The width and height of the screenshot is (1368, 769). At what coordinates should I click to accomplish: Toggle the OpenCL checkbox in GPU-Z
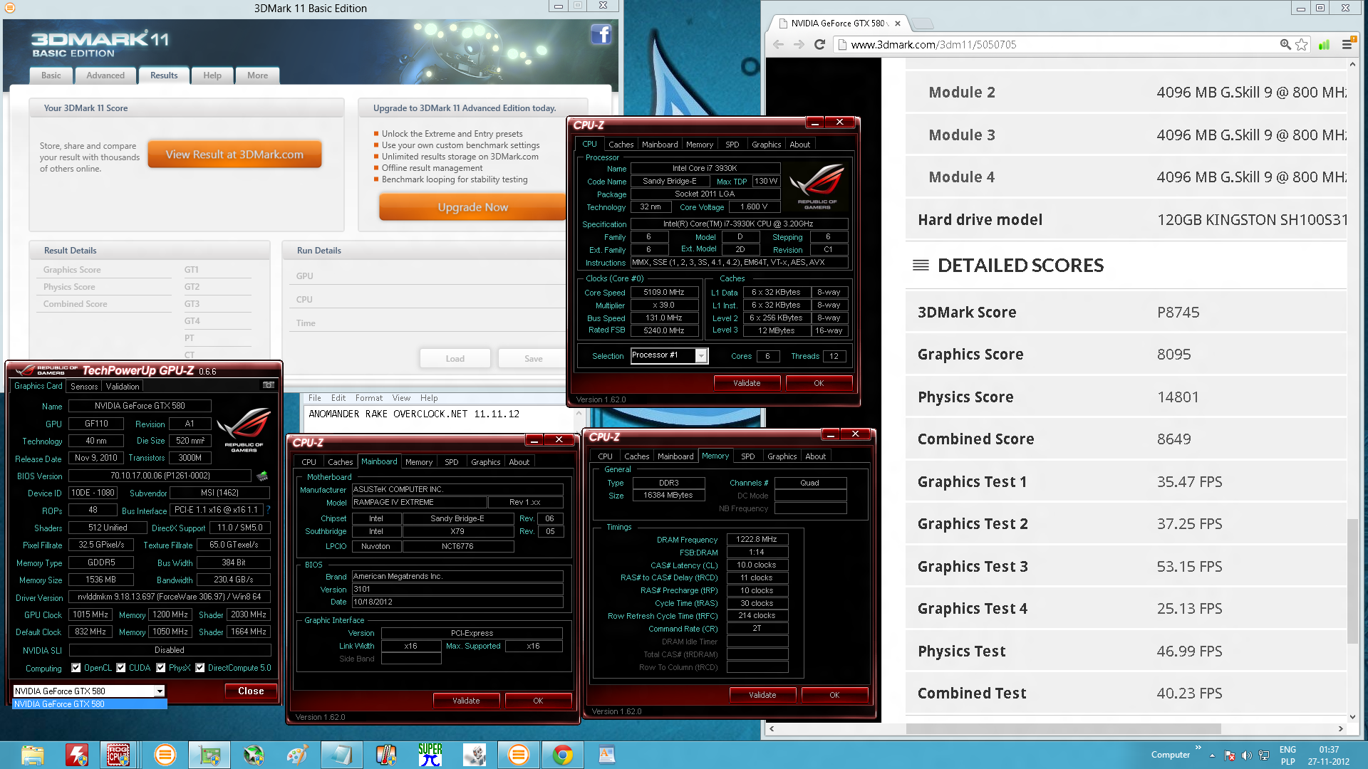[x=76, y=668]
